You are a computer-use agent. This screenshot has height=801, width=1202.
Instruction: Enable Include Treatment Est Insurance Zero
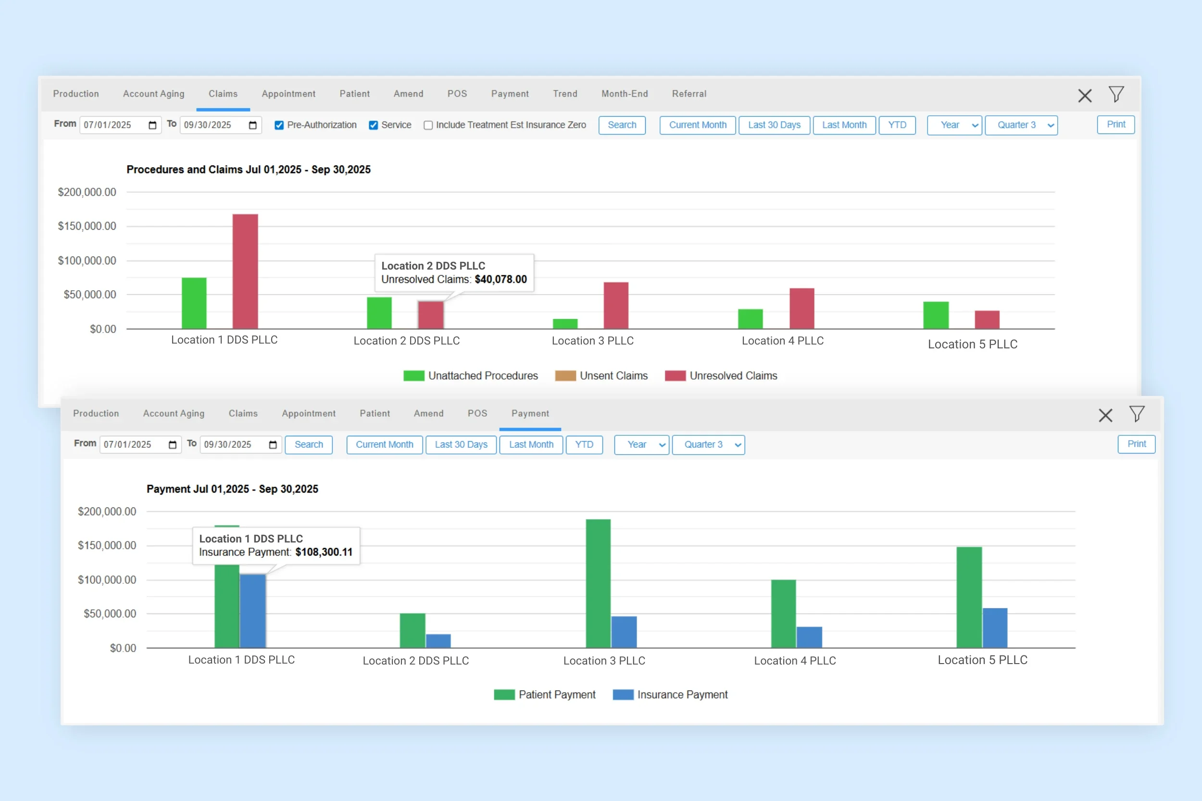tap(428, 126)
